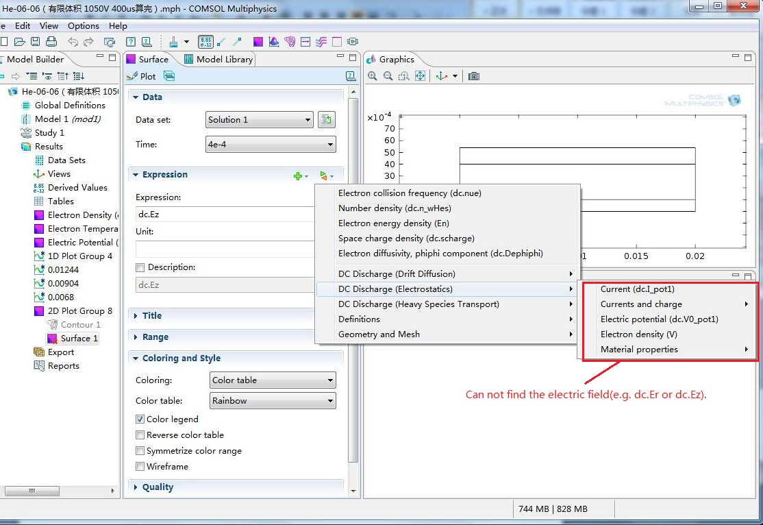The image size is (763, 525).
Task: Enable the Wireframe checkbox
Action: 140,466
